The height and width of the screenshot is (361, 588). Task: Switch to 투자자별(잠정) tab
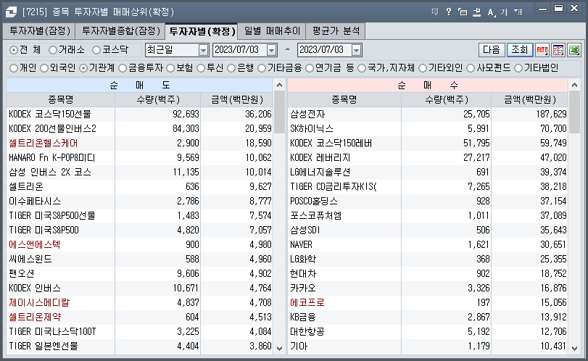tap(39, 31)
